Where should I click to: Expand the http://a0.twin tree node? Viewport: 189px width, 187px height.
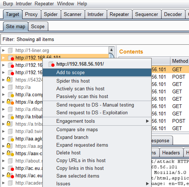(3, 131)
